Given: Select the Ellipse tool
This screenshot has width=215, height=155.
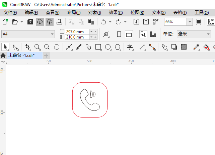Looking at the screenshot, I should coord(108,47).
